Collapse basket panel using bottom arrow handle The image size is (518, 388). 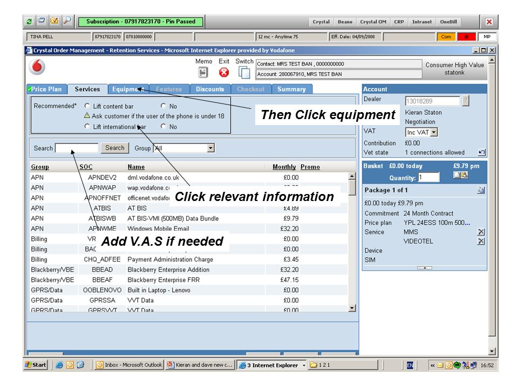tap(425, 268)
